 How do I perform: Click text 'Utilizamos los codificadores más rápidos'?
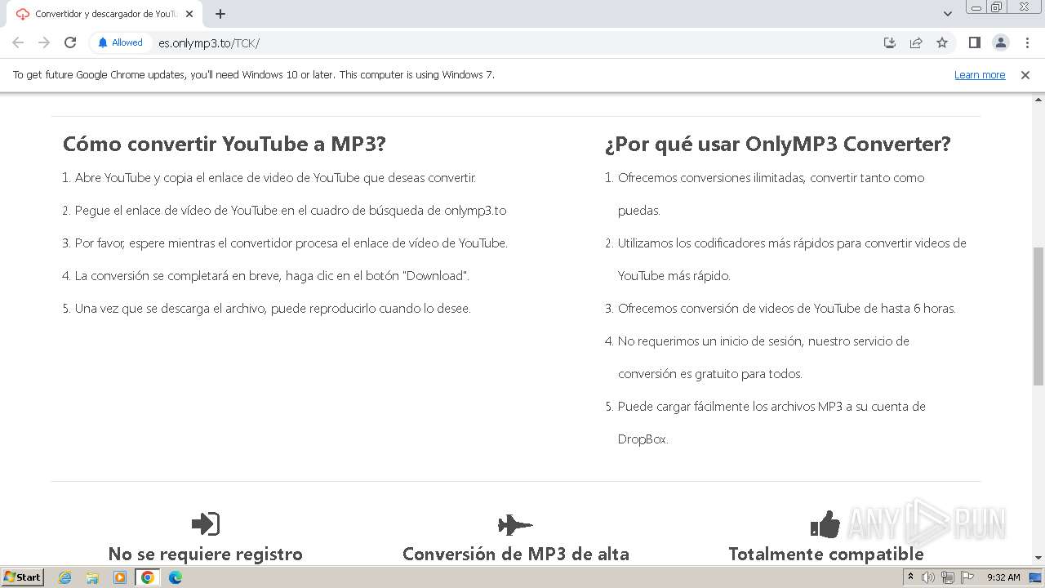[x=792, y=259]
